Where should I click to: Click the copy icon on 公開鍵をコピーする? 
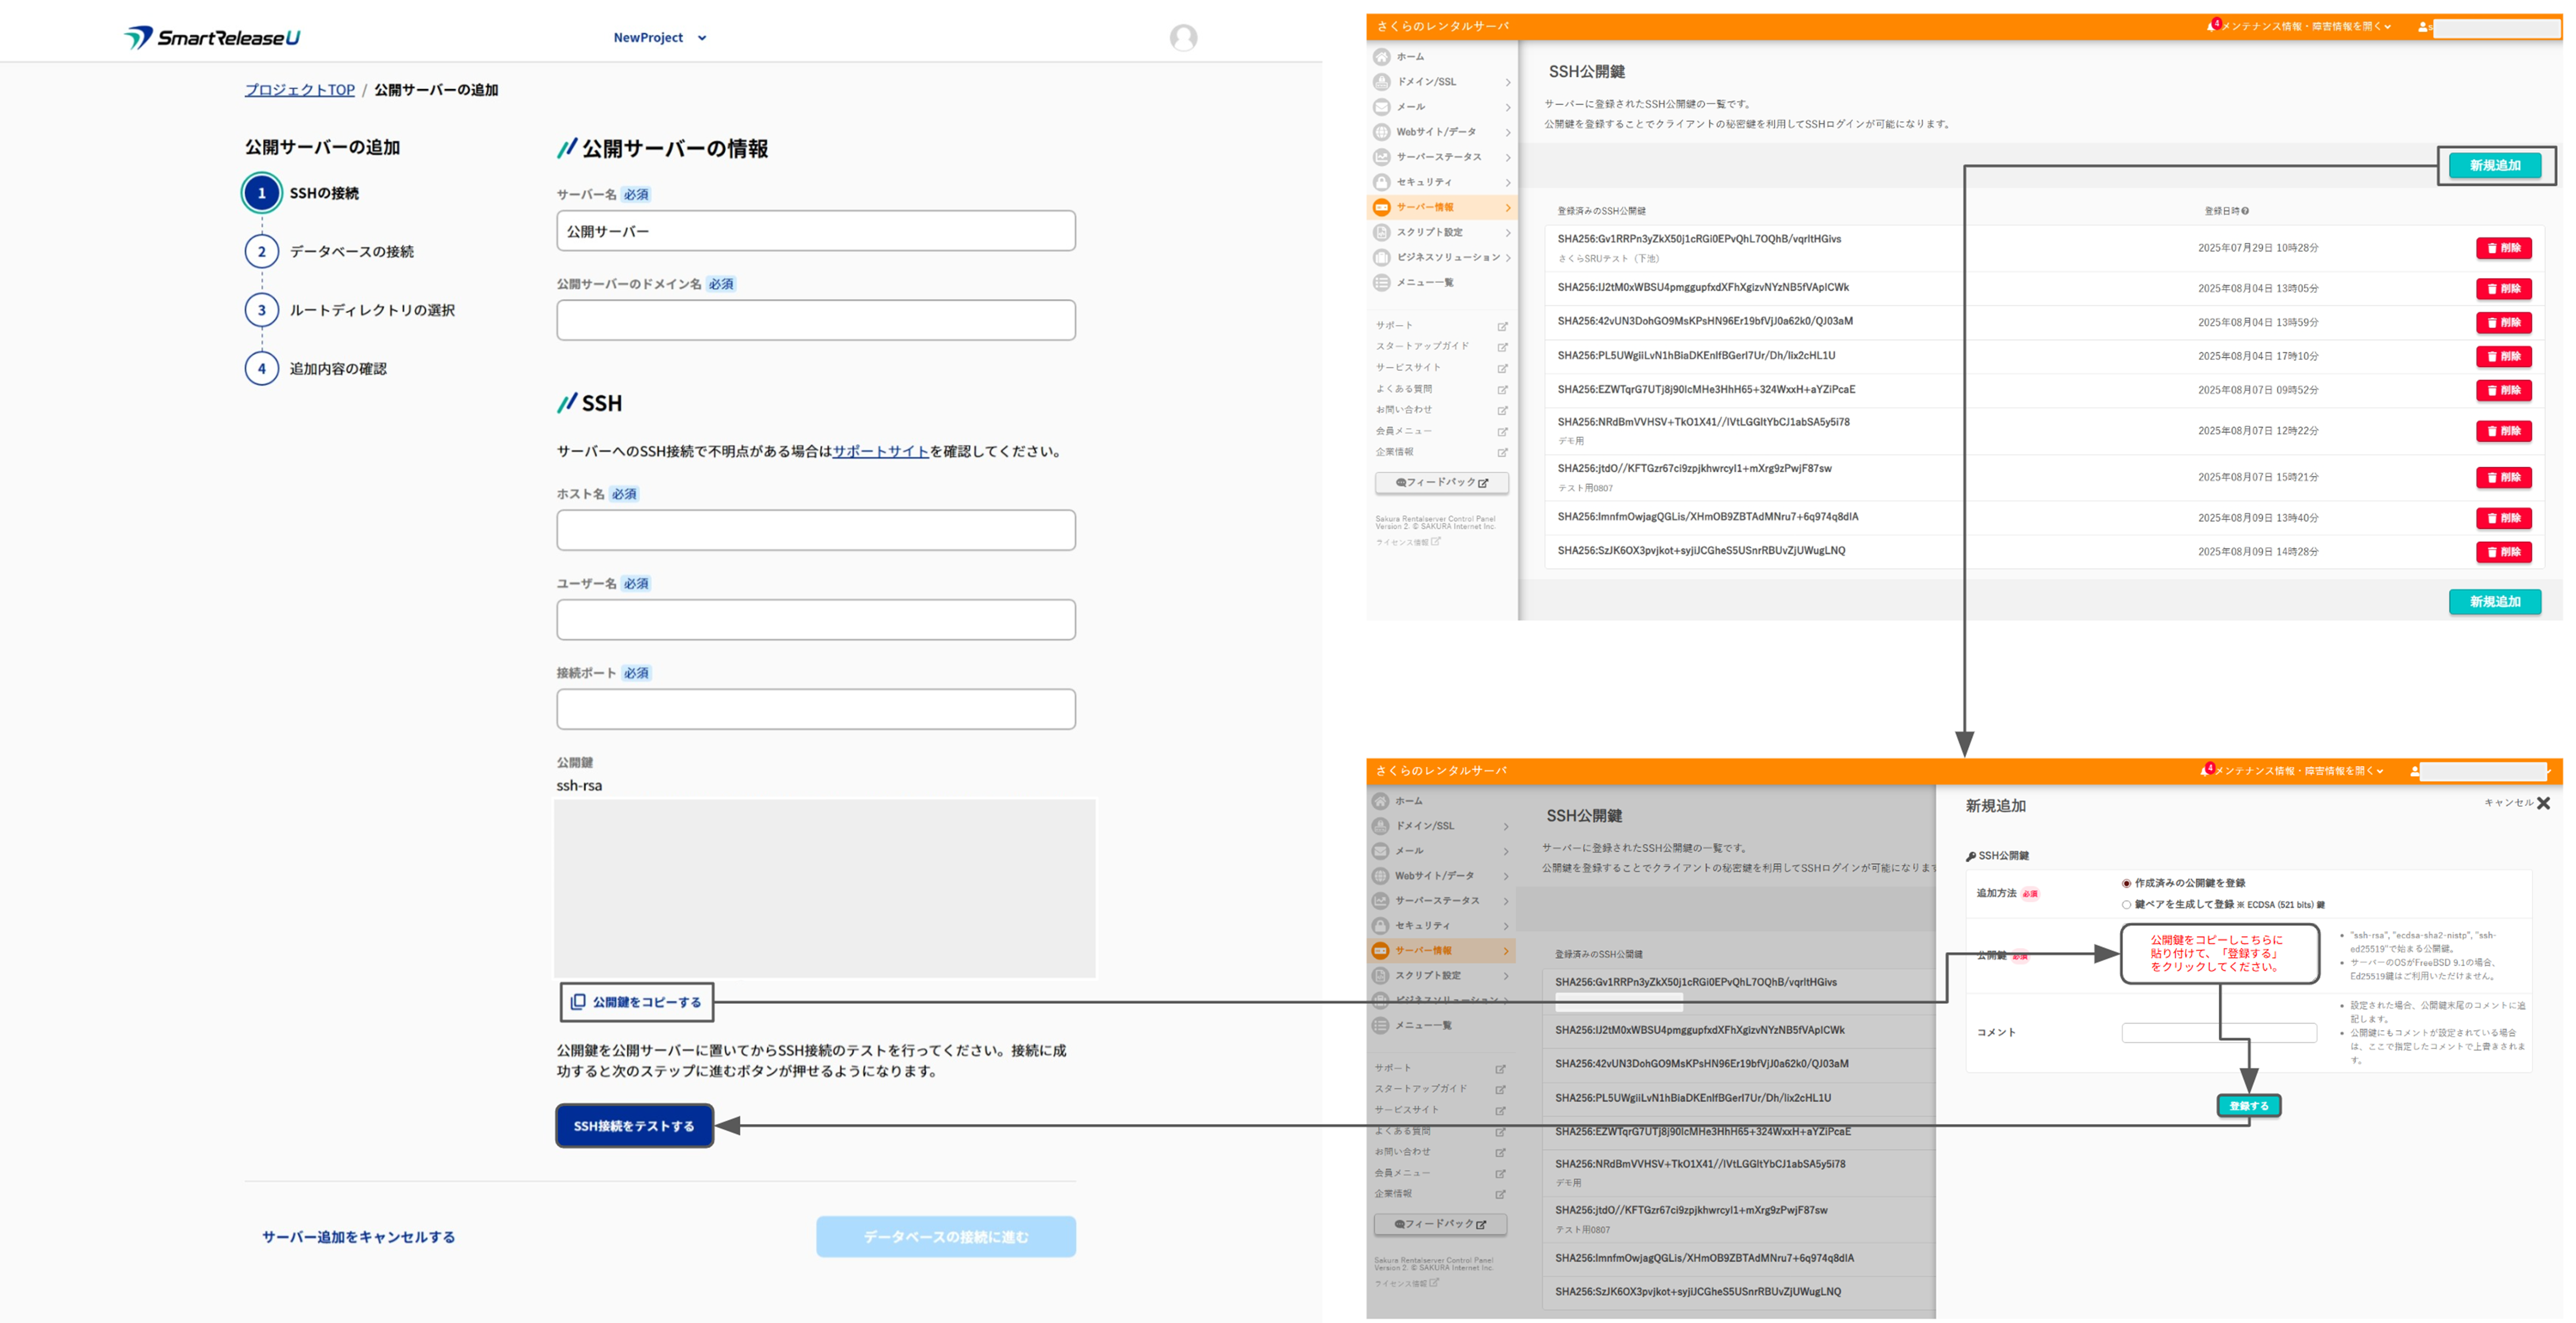pos(578,1001)
